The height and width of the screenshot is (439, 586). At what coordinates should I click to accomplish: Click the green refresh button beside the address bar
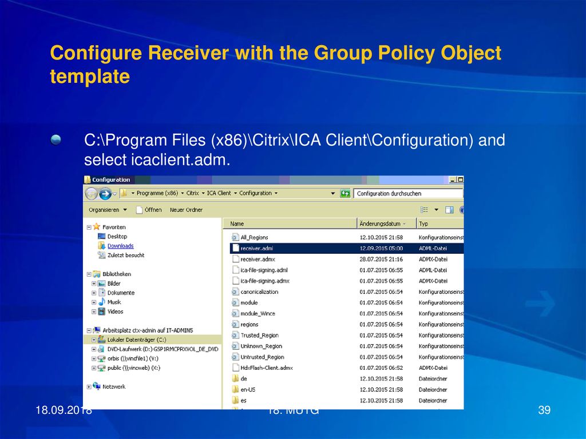345,193
